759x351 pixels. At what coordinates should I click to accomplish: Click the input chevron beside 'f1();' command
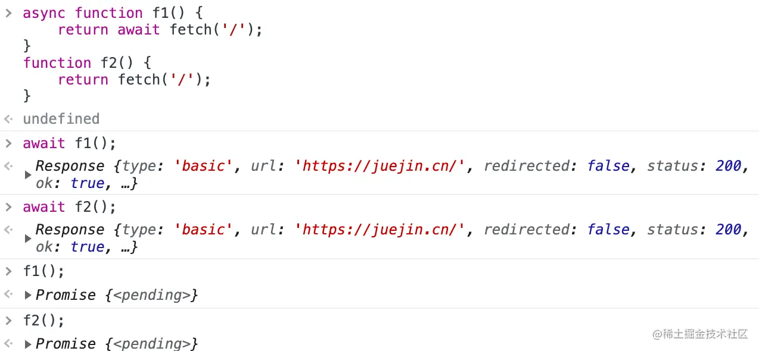[8, 271]
